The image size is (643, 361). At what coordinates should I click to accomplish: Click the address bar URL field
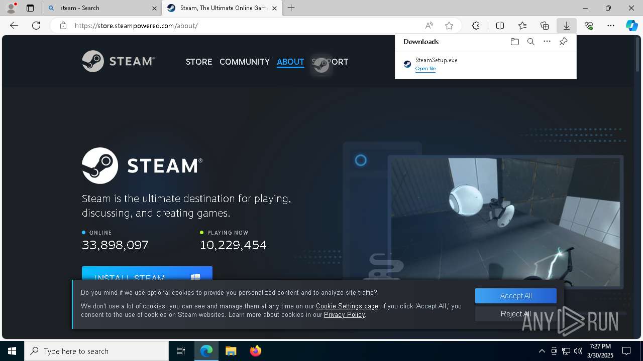click(x=246, y=26)
